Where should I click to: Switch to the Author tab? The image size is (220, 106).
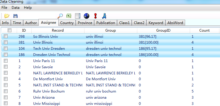coord(31,23)
